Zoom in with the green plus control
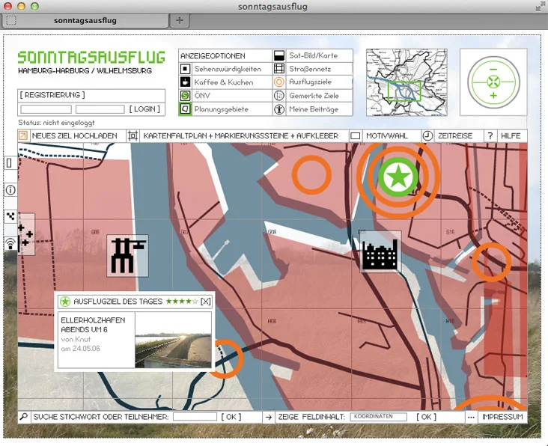Image resolution: width=548 pixels, height=446 pixels. pyautogui.click(x=493, y=95)
